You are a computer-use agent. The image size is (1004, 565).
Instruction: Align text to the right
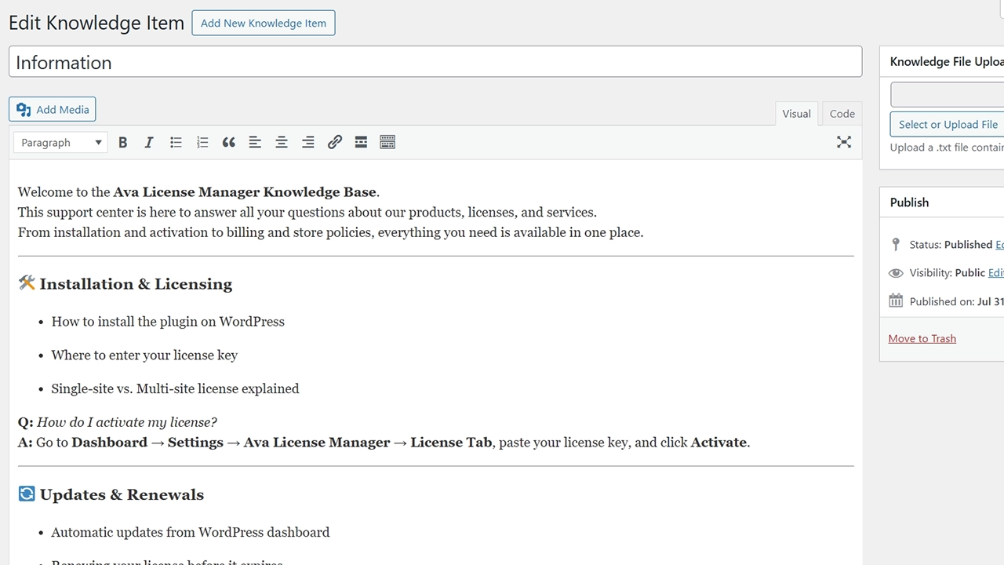point(308,142)
